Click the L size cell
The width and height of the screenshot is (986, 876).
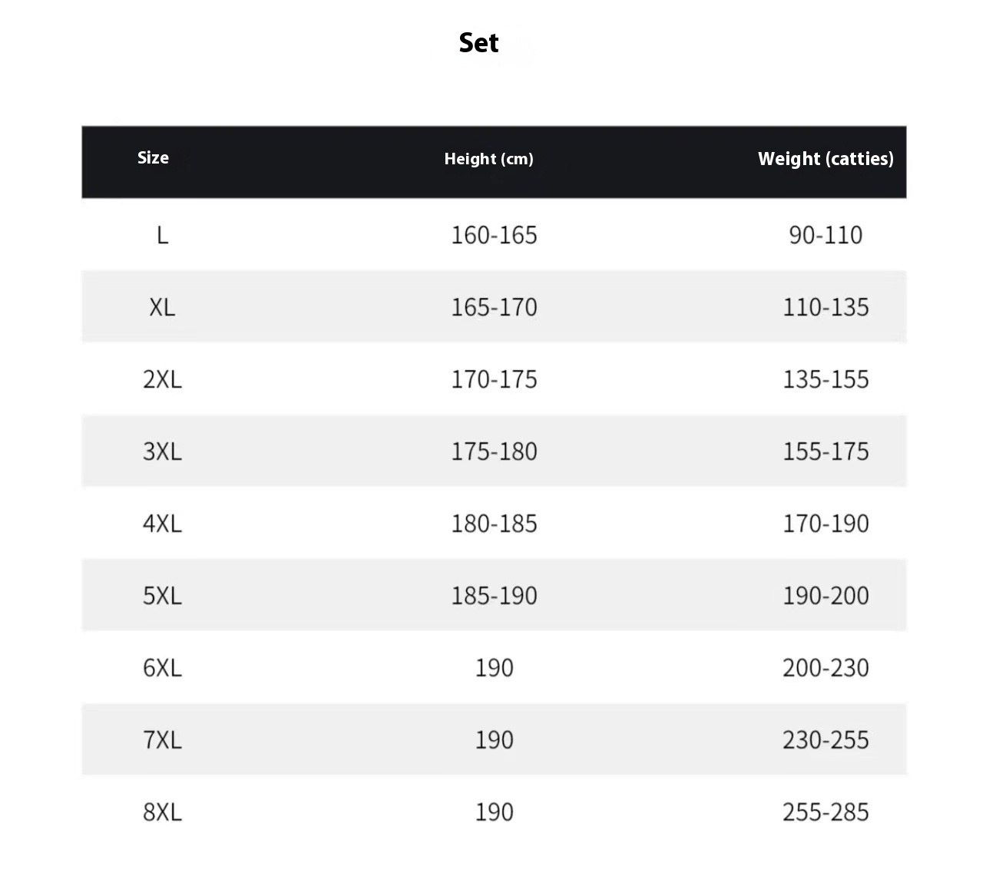[162, 235]
